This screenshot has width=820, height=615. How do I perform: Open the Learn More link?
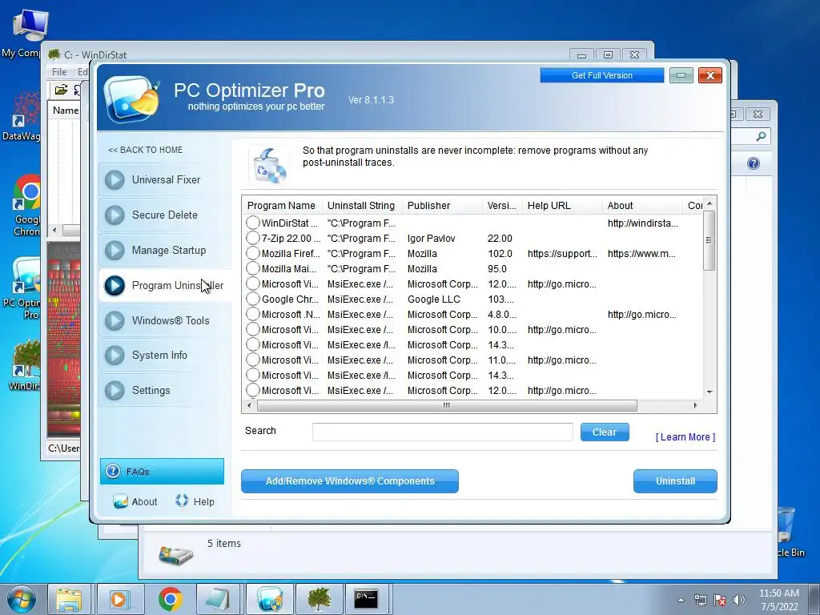click(685, 437)
